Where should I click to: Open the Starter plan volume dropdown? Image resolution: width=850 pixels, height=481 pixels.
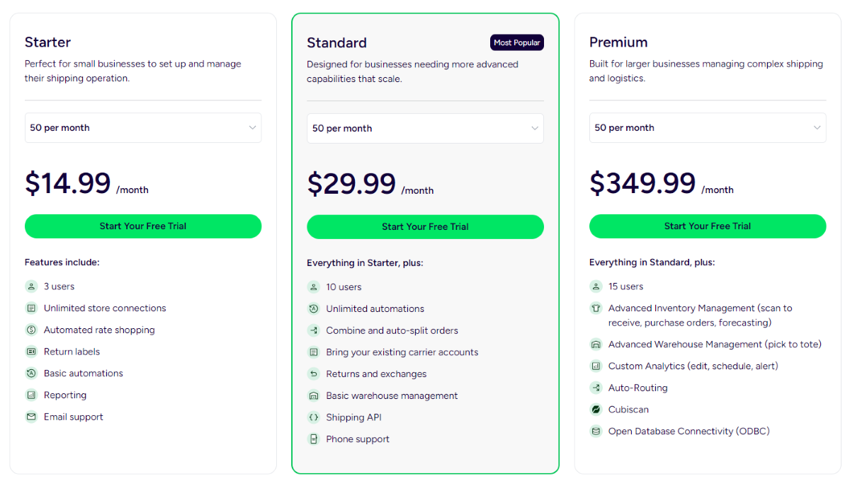tap(143, 128)
